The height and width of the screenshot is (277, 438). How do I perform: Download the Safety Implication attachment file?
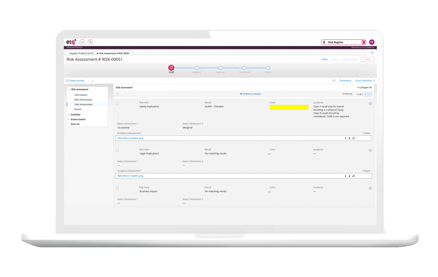pos(350,138)
